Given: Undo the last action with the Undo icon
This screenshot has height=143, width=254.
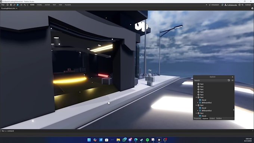Looking at the screenshot, I should tap(25, 5).
